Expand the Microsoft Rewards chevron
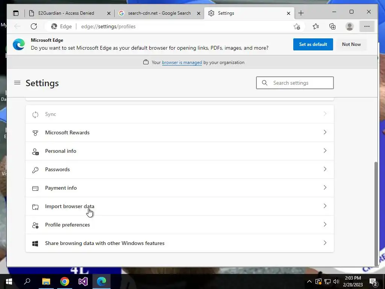Screen dimensions: 385x289 (325, 132)
